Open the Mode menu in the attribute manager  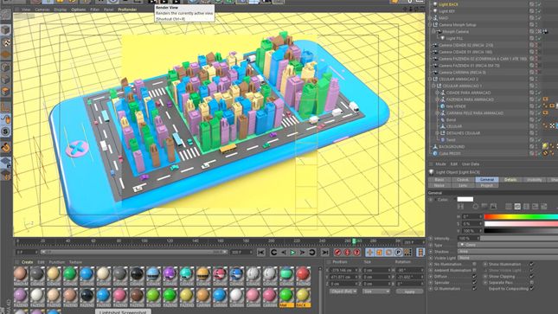click(x=440, y=164)
